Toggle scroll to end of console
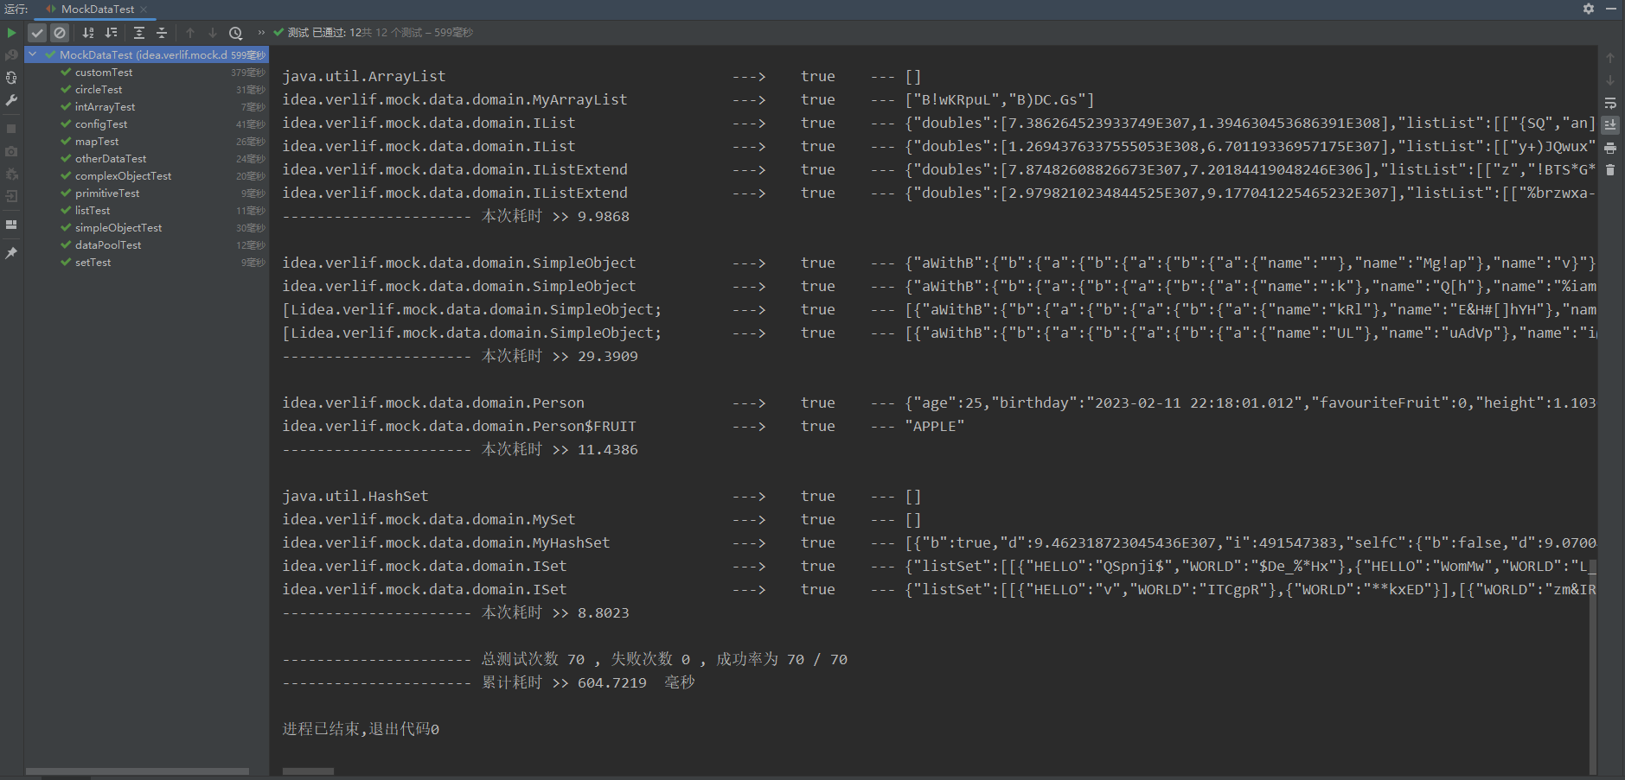This screenshot has width=1625, height=780. [x=1610, y=125]
